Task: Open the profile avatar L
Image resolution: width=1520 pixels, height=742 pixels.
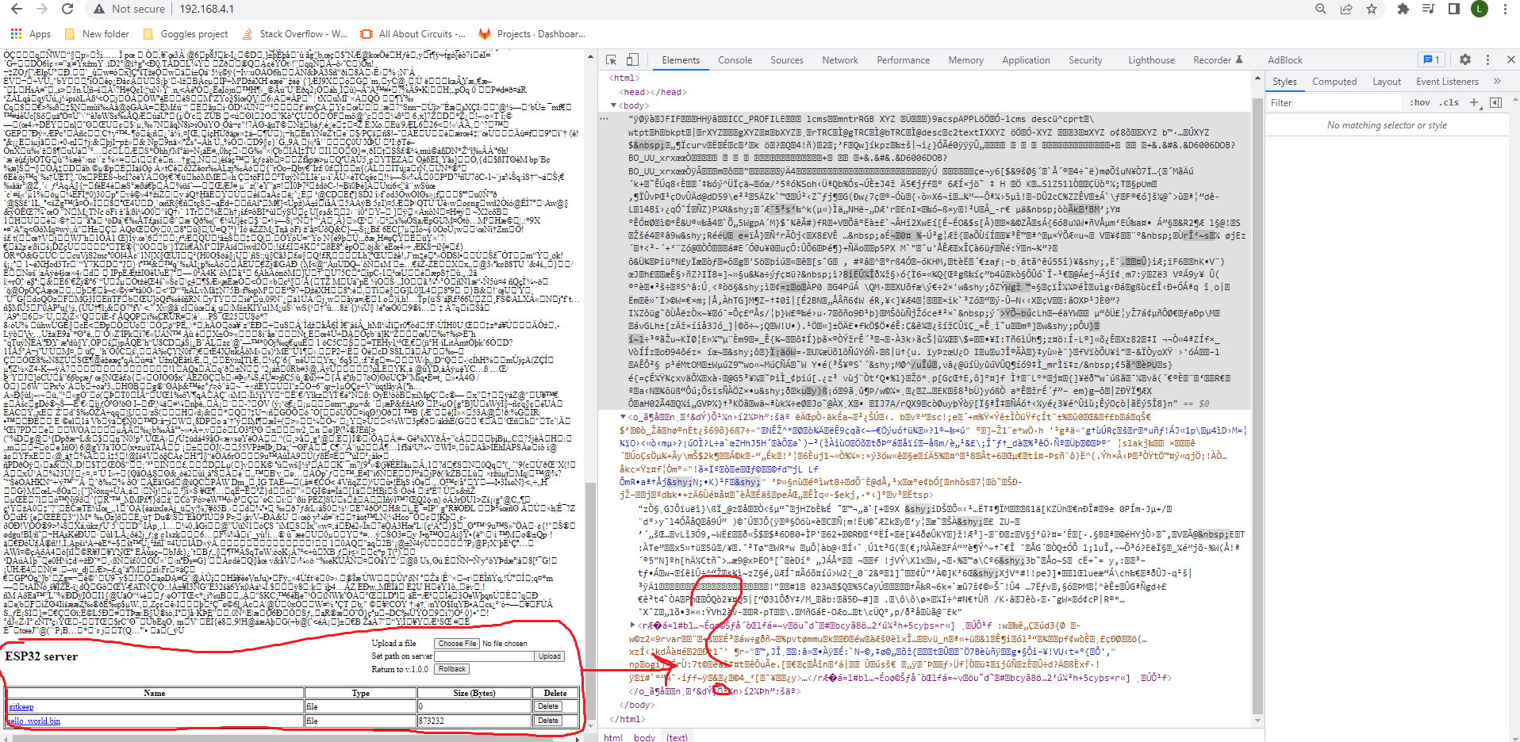Action: (x=1480, y=9)
